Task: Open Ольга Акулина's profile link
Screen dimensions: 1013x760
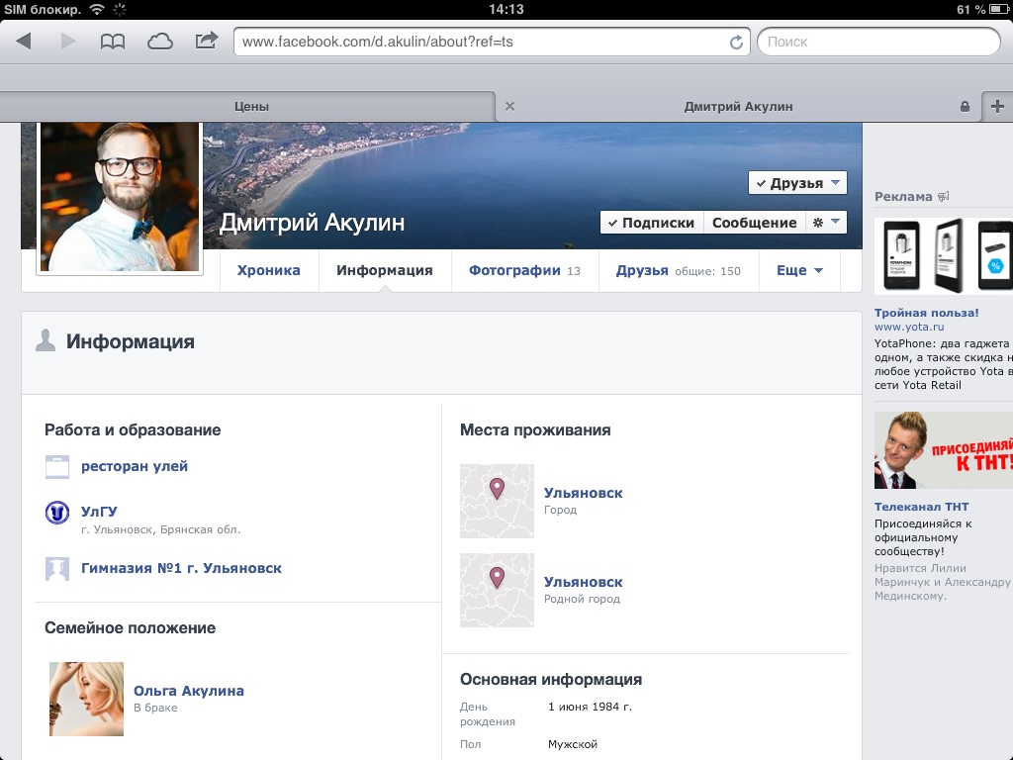Action: click(x=188, y=691)
